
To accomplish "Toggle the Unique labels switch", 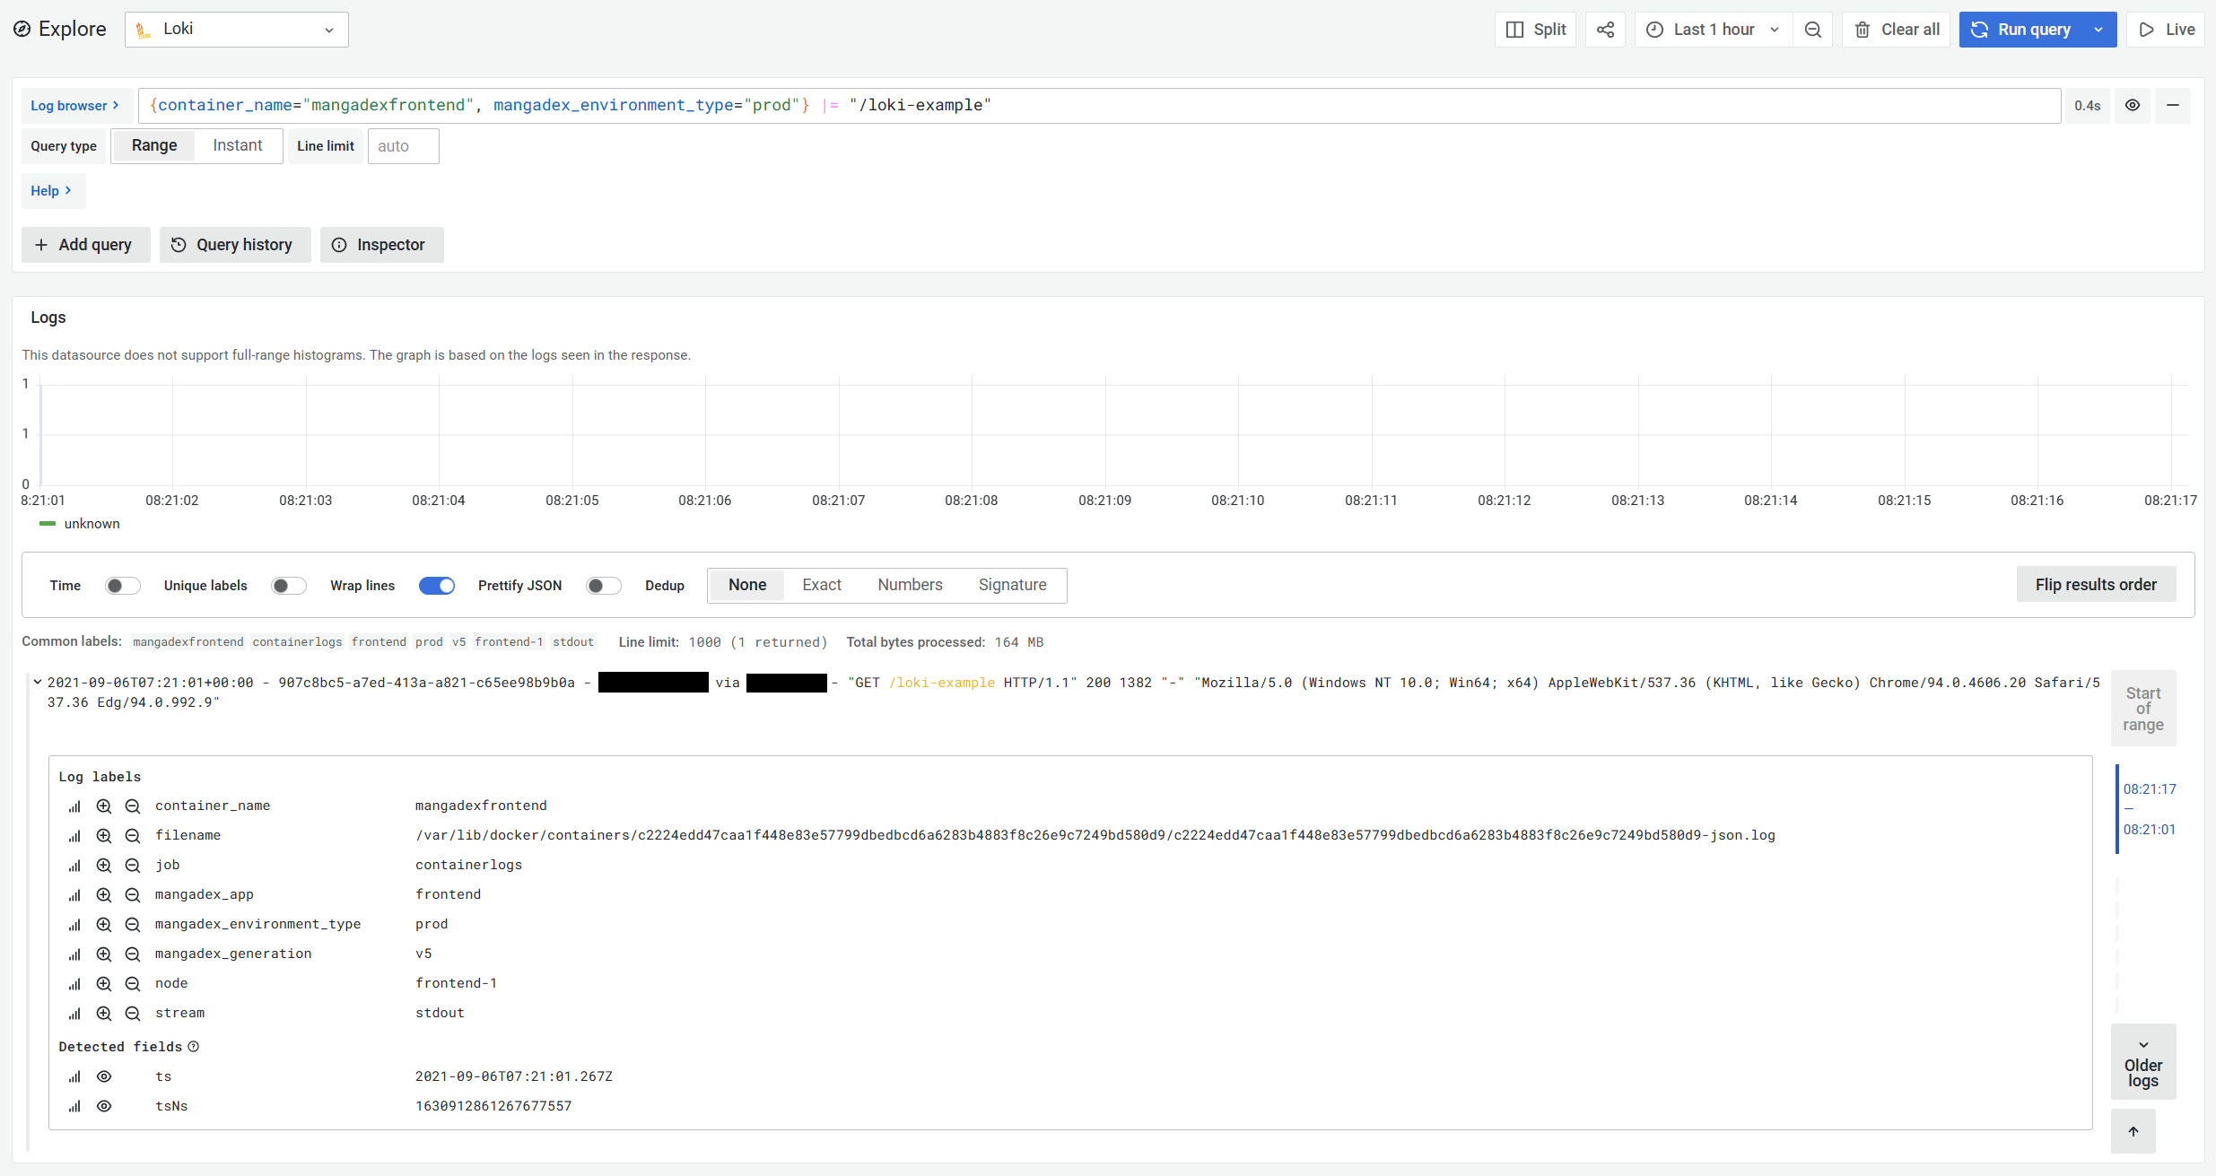I will pyautogui.click(x=287, y=584).
